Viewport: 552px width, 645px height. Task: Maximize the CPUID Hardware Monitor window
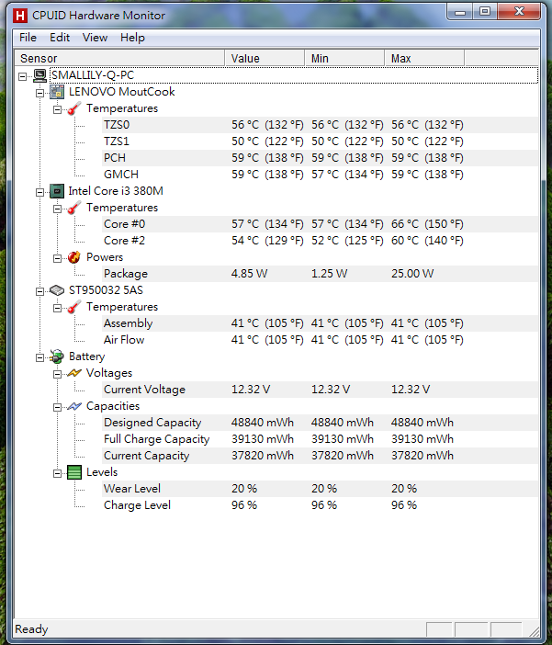tap(485, 12)
